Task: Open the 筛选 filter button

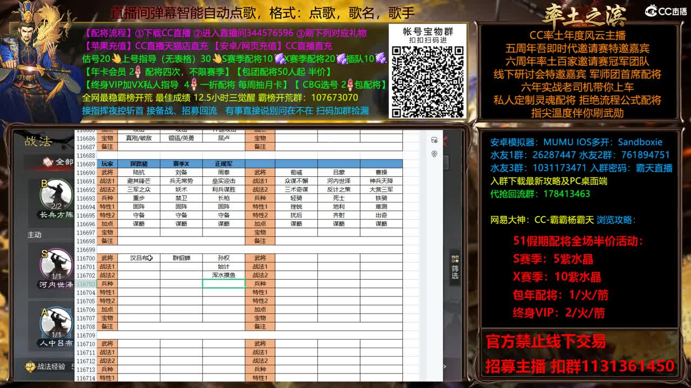Action: (455, 267)
